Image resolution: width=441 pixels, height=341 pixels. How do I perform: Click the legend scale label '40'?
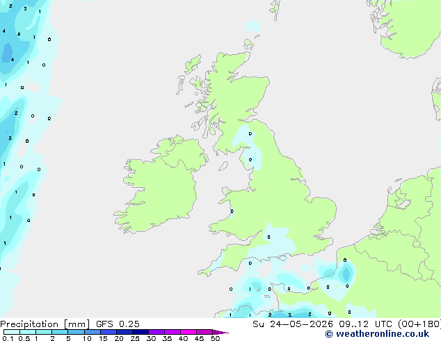pyautogui.click(x=183, y=338)
